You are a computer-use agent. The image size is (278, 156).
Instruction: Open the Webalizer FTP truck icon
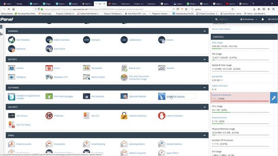click(49, 77)
